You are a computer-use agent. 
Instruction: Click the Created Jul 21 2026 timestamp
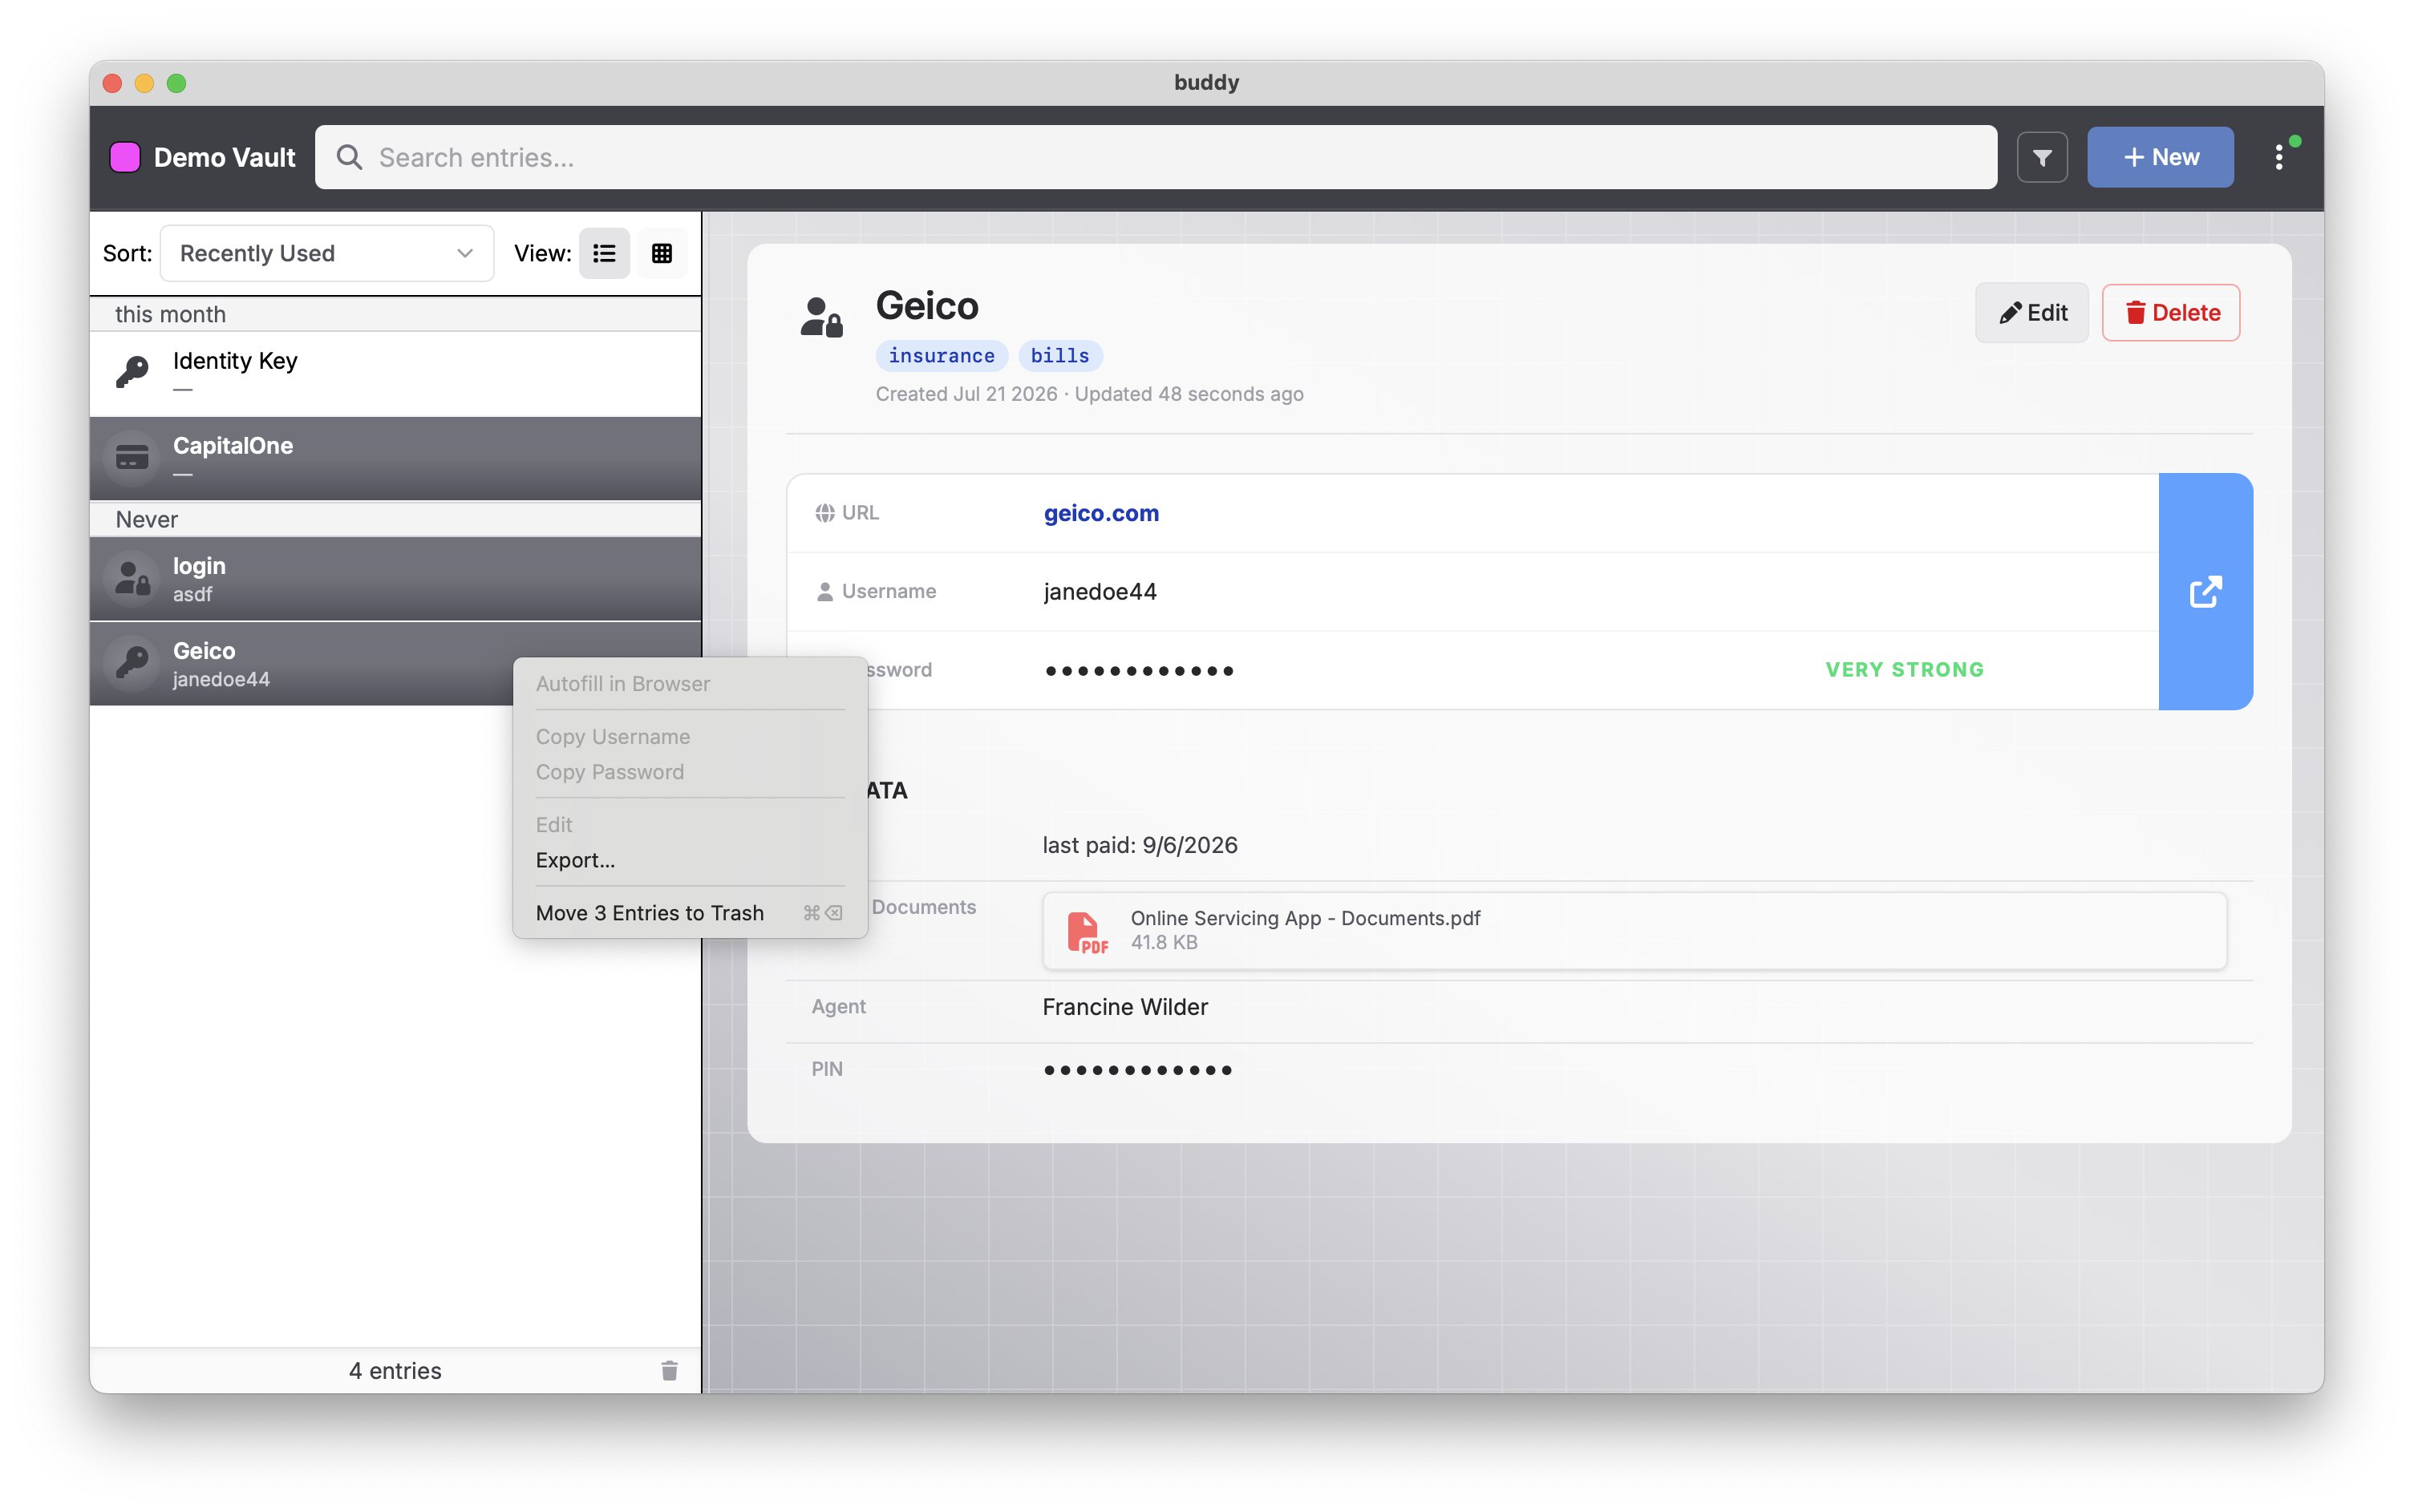[966, 394]
